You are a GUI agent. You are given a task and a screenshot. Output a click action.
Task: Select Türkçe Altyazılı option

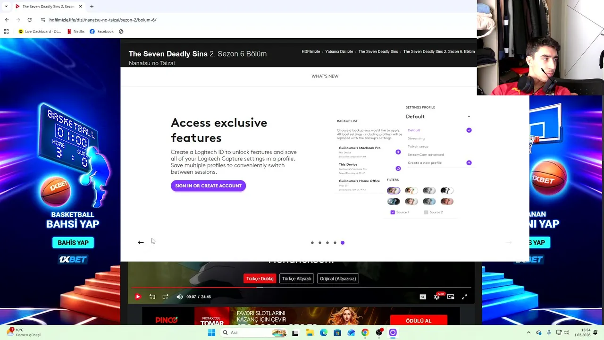pos(297,279)
